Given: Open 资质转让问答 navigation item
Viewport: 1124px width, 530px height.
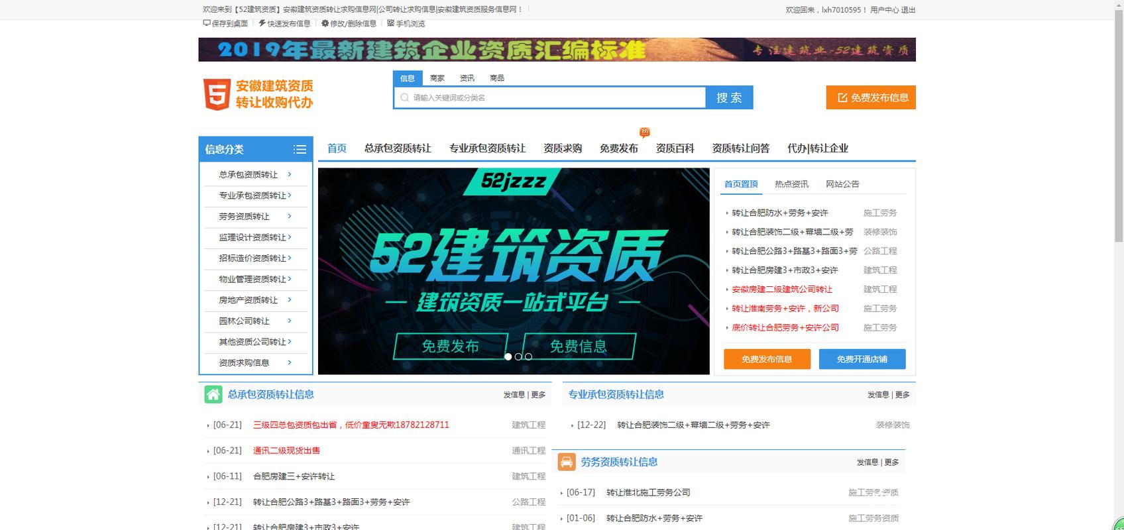Looking at the screenshot, I should tap(741, 148).
